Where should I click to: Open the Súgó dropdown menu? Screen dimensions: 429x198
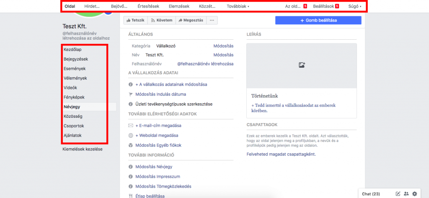(x=355, y=6)
